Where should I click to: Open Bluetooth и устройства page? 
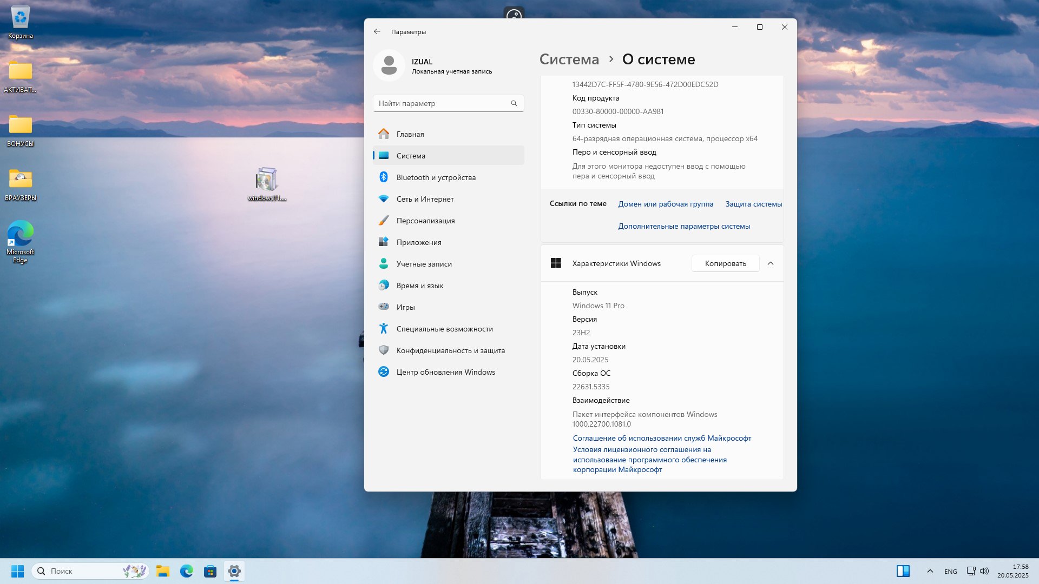(x=448, y=177)
